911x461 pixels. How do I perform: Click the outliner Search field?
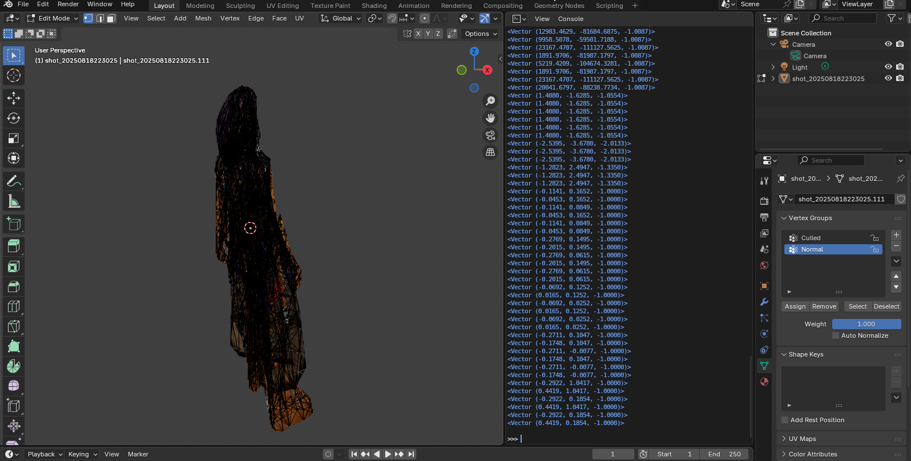click(843, 18)
